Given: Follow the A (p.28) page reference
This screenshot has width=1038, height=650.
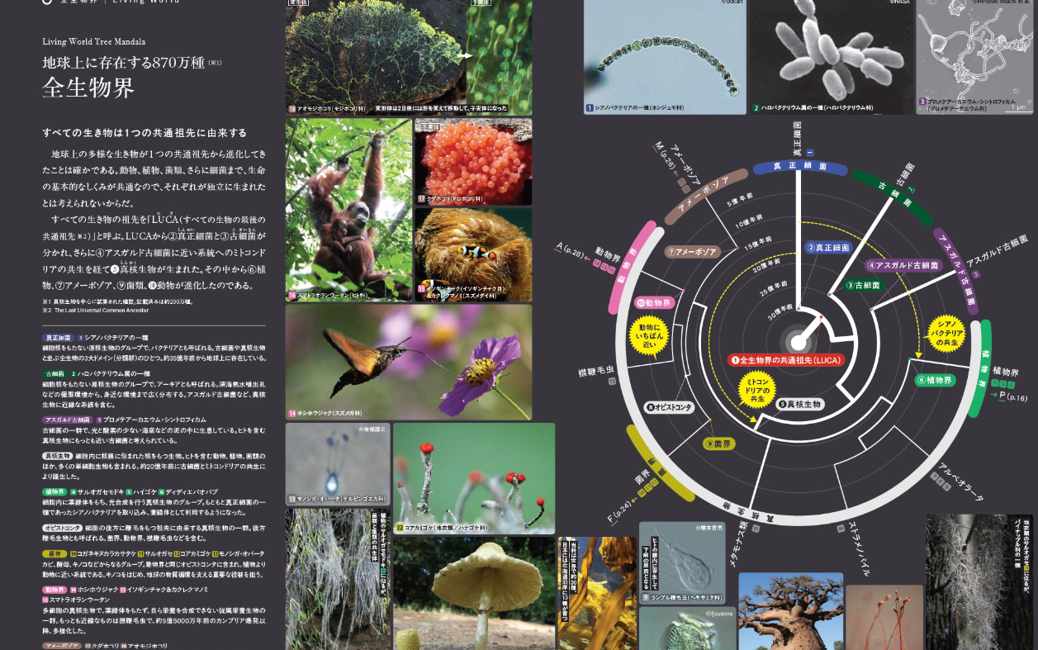Looking at the screenshot, I should [x=569, y=249].
